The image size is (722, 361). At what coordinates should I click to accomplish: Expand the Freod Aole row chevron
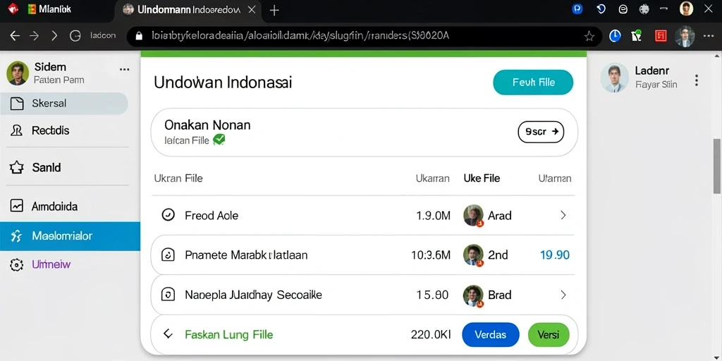[563, 215]
